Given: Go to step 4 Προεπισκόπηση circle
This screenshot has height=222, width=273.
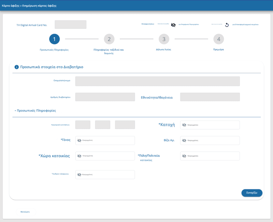Looking at the screenshot, I should point(218,39).
